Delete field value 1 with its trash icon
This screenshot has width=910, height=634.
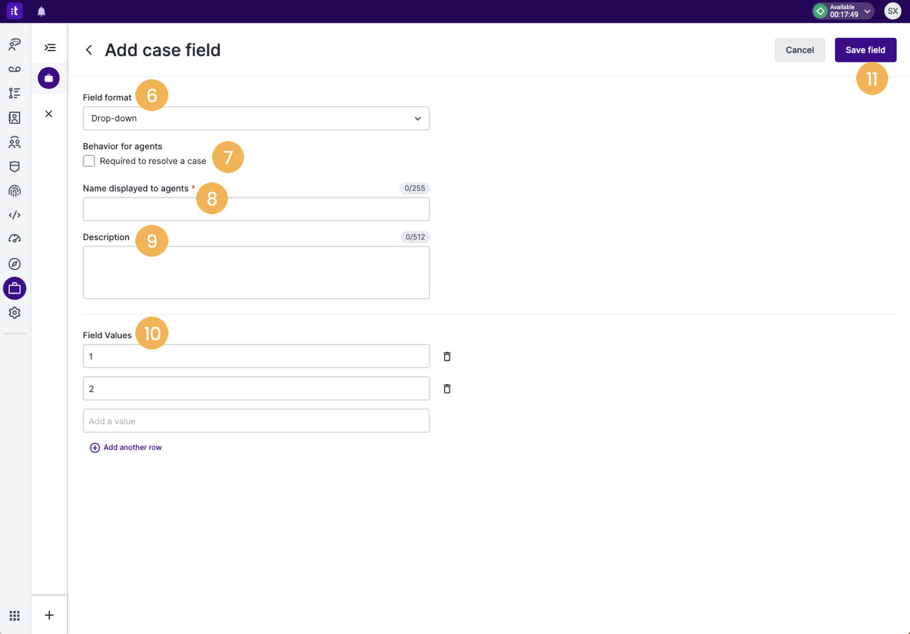[x=447, y=357]
